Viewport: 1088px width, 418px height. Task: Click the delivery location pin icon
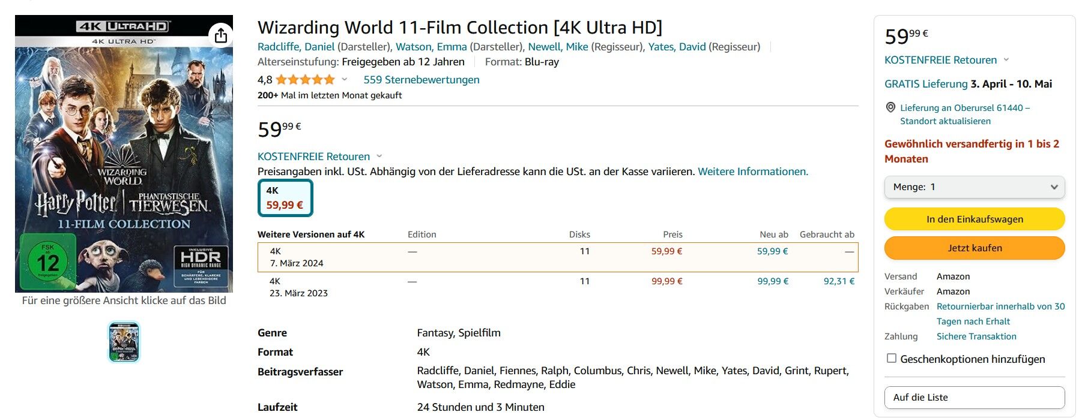tap(890, 107)
